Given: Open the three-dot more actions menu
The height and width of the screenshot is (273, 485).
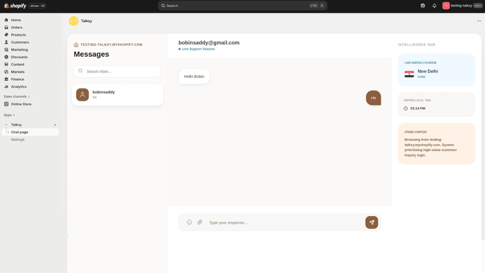Looking at the screenshot, I should point(479,21).
